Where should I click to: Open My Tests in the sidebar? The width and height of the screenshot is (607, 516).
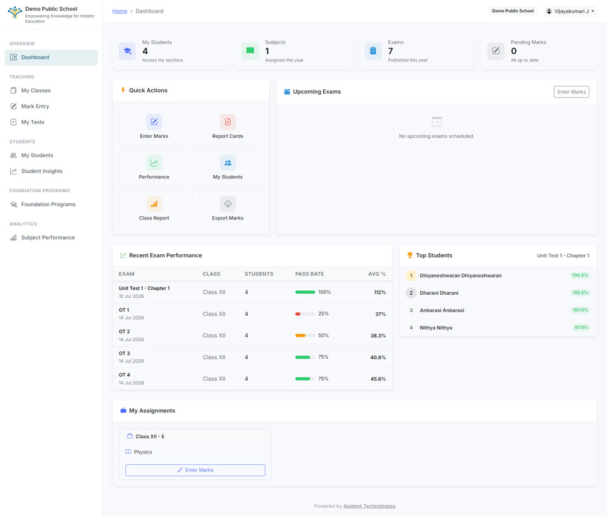[51, 122]
